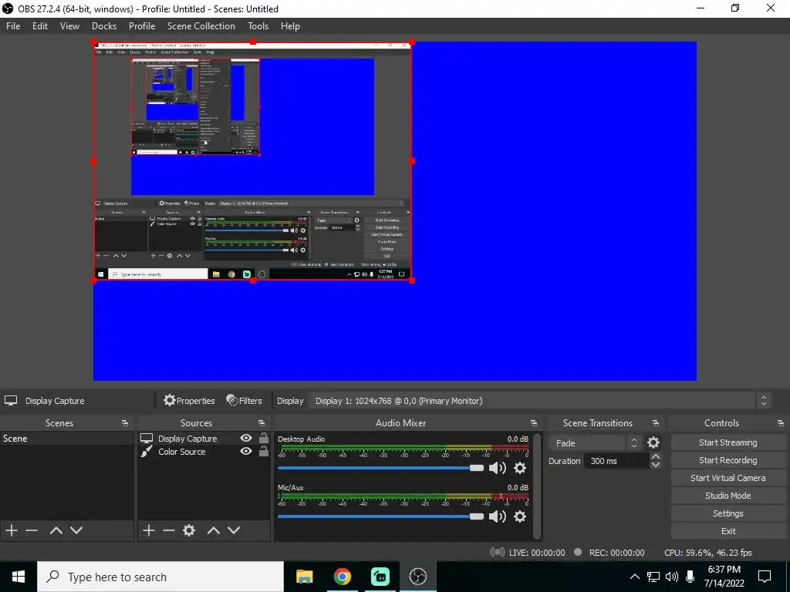The height and width of the screenshot is (592, 790).
Task: Open Properties for the selected source
Action: [190, 401]
